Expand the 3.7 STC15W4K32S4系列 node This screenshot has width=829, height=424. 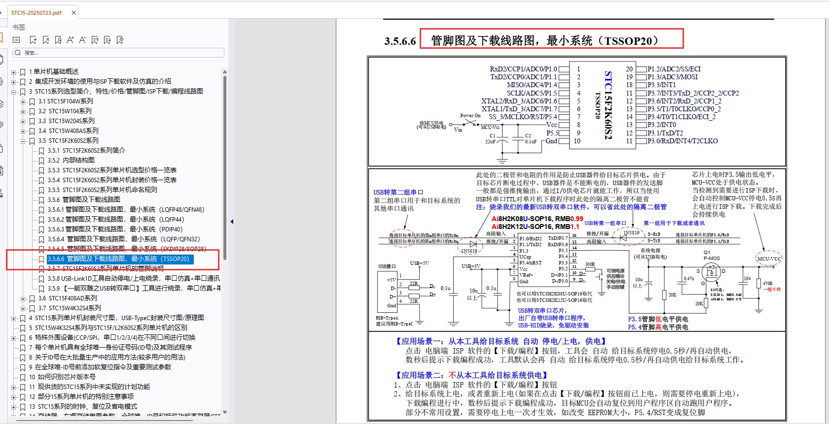point(23,309)
